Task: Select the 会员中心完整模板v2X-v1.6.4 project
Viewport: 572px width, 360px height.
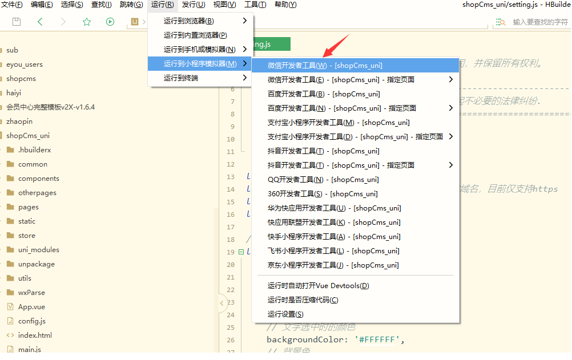Action: click(x=50, y=107)
